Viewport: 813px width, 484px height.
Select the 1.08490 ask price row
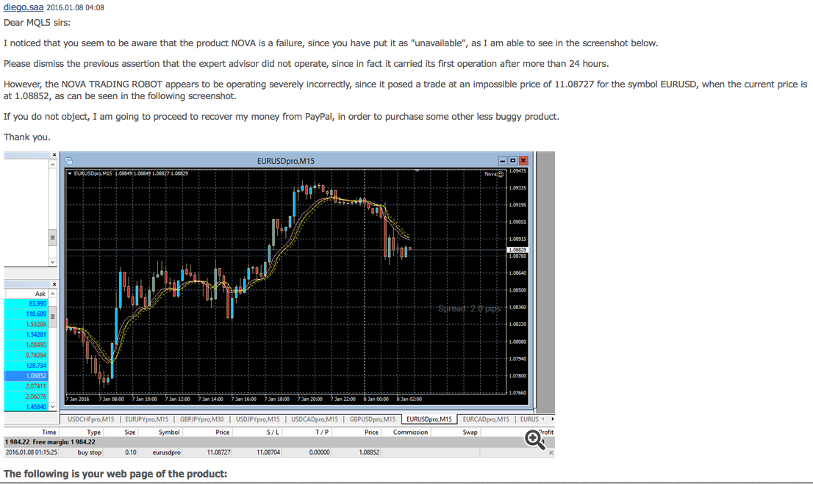coord(26,345)
